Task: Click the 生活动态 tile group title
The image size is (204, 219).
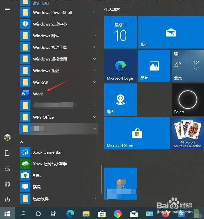Action: tap(112, 10)
